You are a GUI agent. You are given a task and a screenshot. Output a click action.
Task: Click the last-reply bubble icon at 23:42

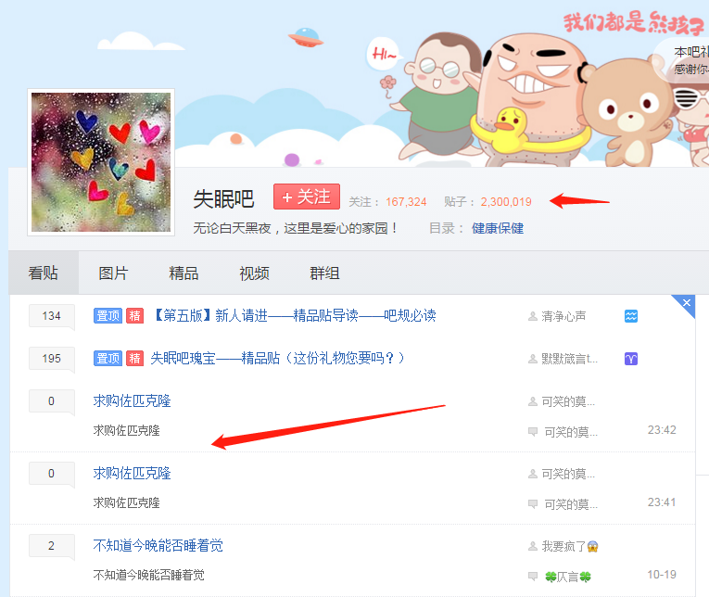click(x=533, y=431)
